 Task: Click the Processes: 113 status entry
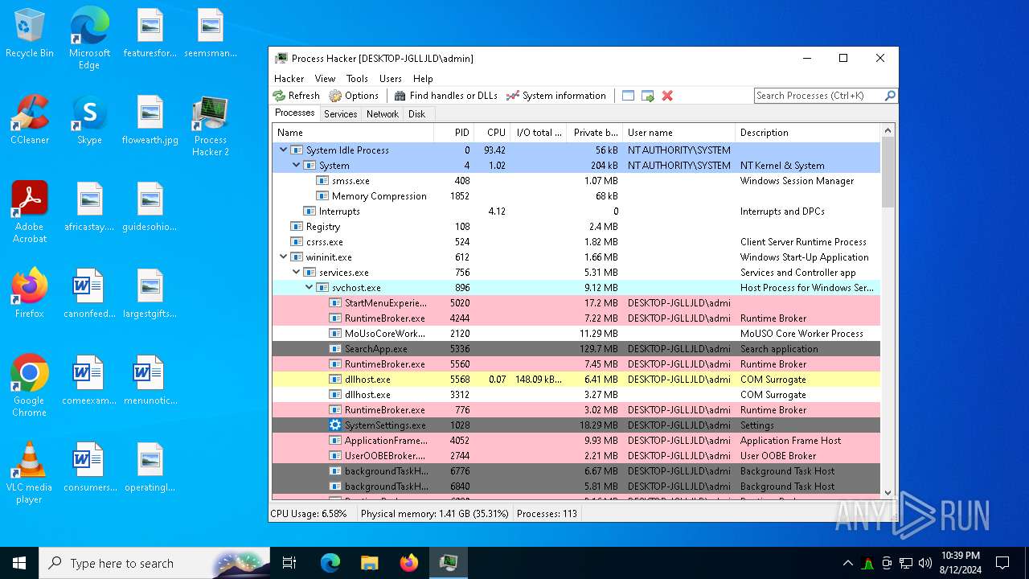click(547, 514)
